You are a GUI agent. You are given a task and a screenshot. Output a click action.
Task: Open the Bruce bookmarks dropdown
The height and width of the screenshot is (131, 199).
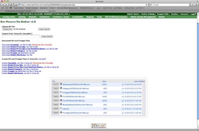[53, 8]
